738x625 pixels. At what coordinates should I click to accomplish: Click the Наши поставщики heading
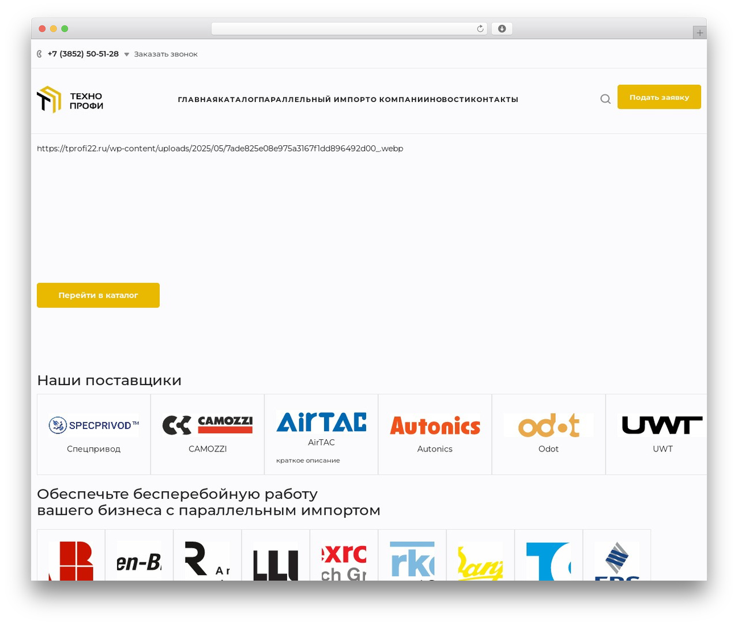click(x=109, y=381)
